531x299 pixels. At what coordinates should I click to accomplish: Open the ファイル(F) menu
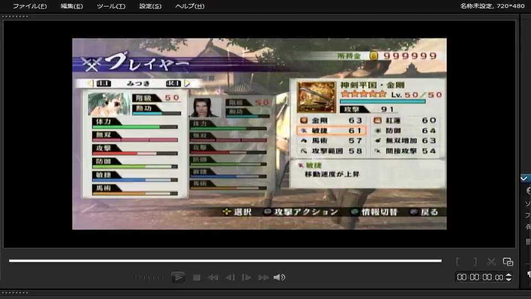(x=29, y=6)
